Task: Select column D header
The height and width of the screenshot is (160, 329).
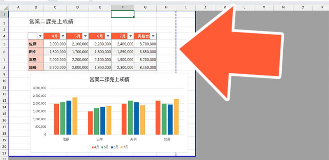Action: [x=78, y=7]
